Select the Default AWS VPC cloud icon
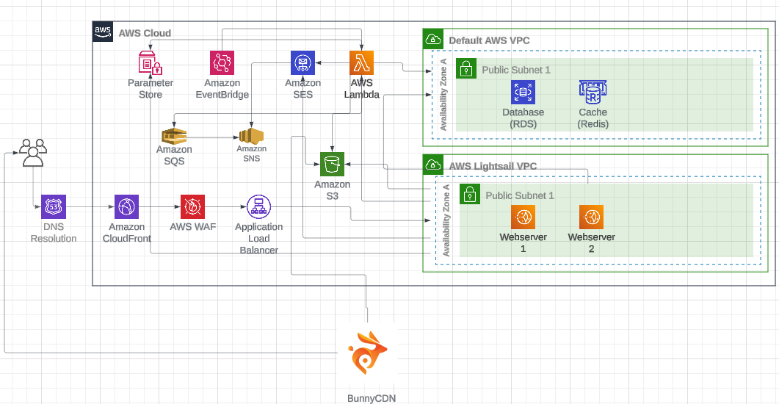The height and width of the screenshot is (404, 779). click(x=433, y=40)
